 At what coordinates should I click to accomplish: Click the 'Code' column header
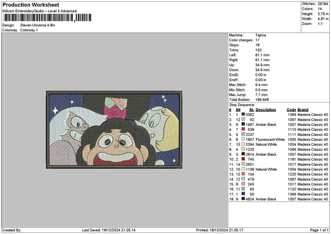pyautogui.click(x=291, y=110)
